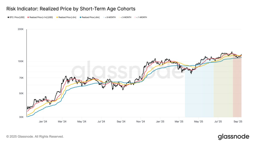256x144 pixels.
Task: Click the pink < 1-MONTH legend dot
Action: [x=135, y=17]
